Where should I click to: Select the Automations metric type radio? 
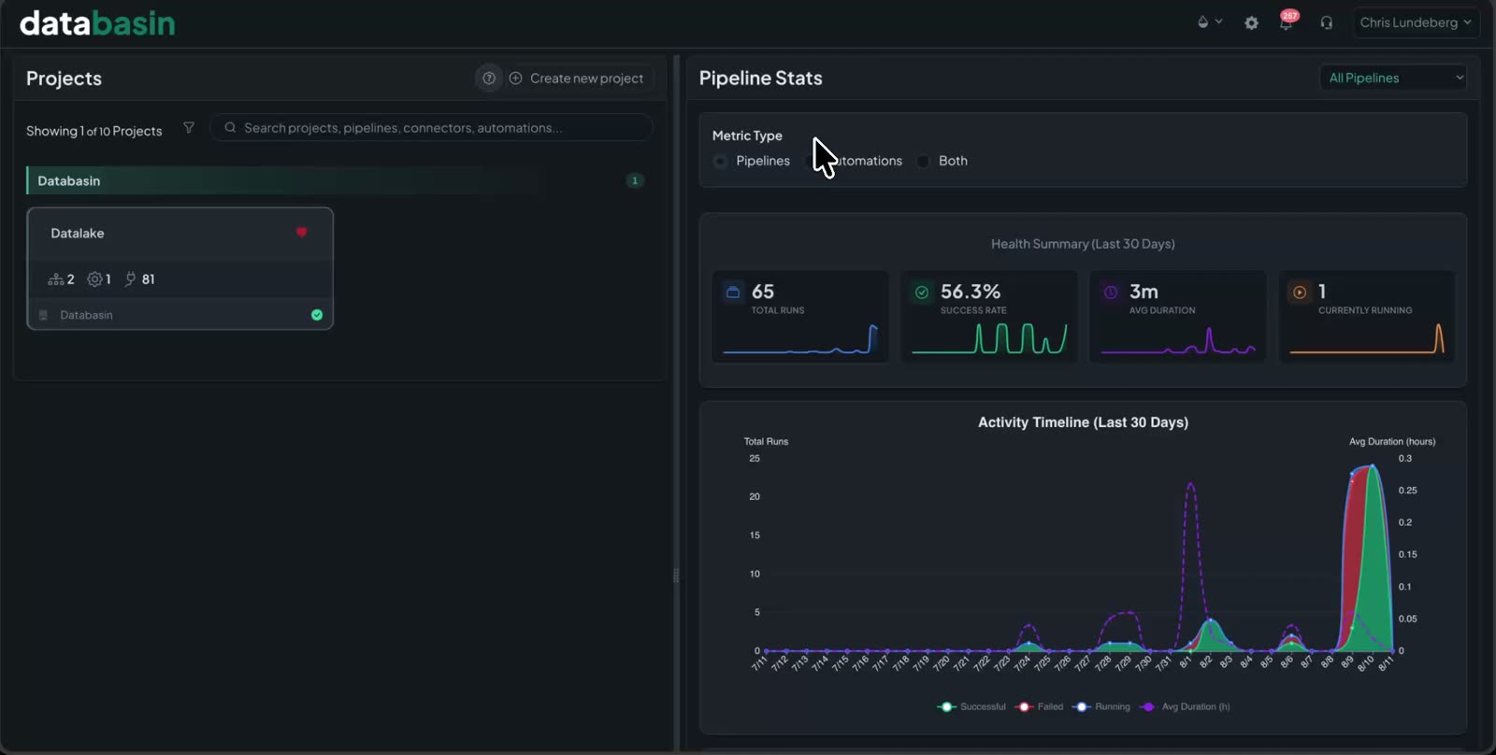[812, 161]
